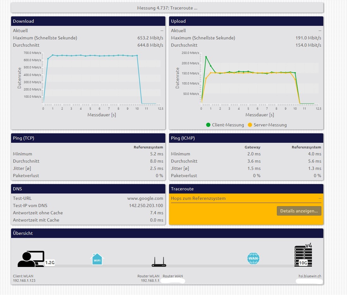Toggle Client-Messung series in upload legend

(x=225, y=125)
